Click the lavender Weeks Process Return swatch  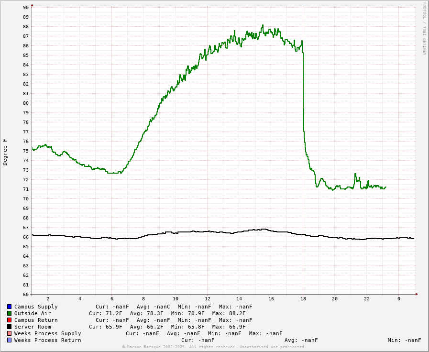9,340
